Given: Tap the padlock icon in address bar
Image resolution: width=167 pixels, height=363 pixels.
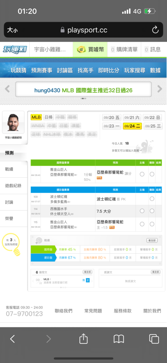Looking at the screenshot, I should pos(62,30).
